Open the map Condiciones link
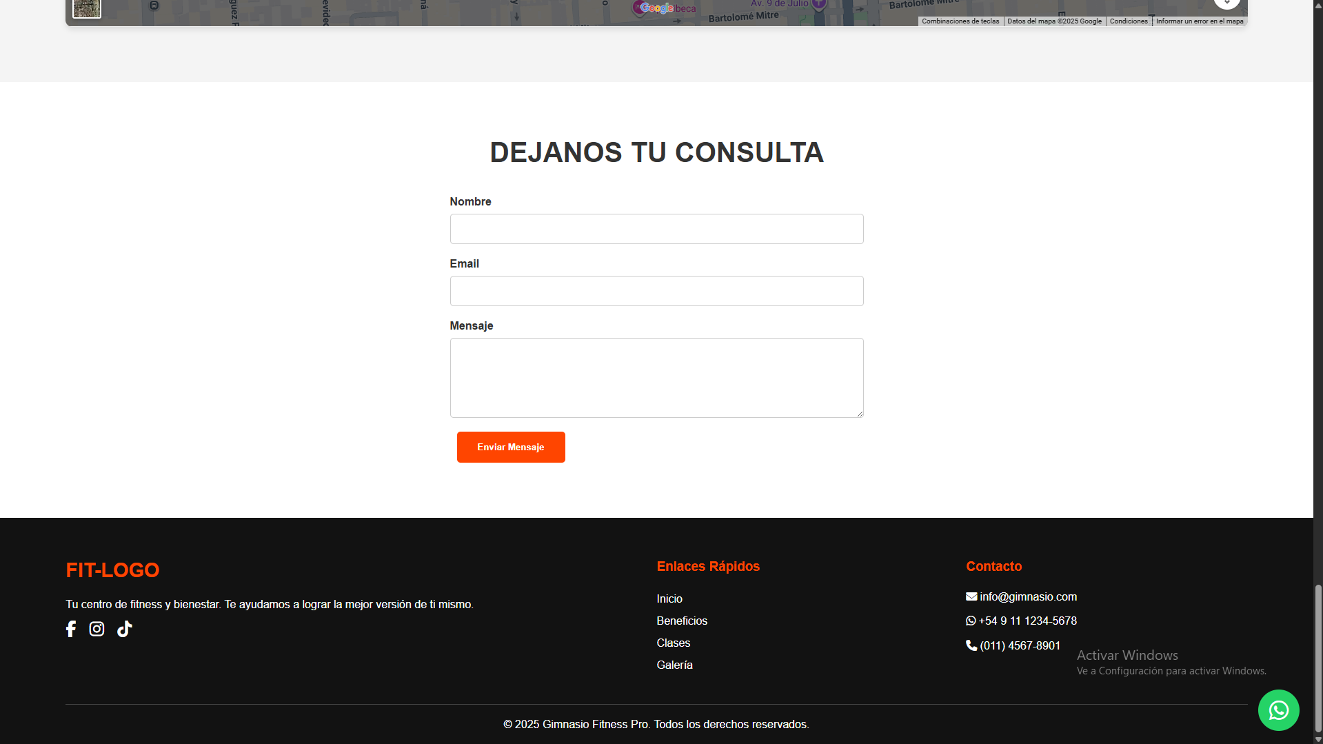 click(x=1129, y=21)
